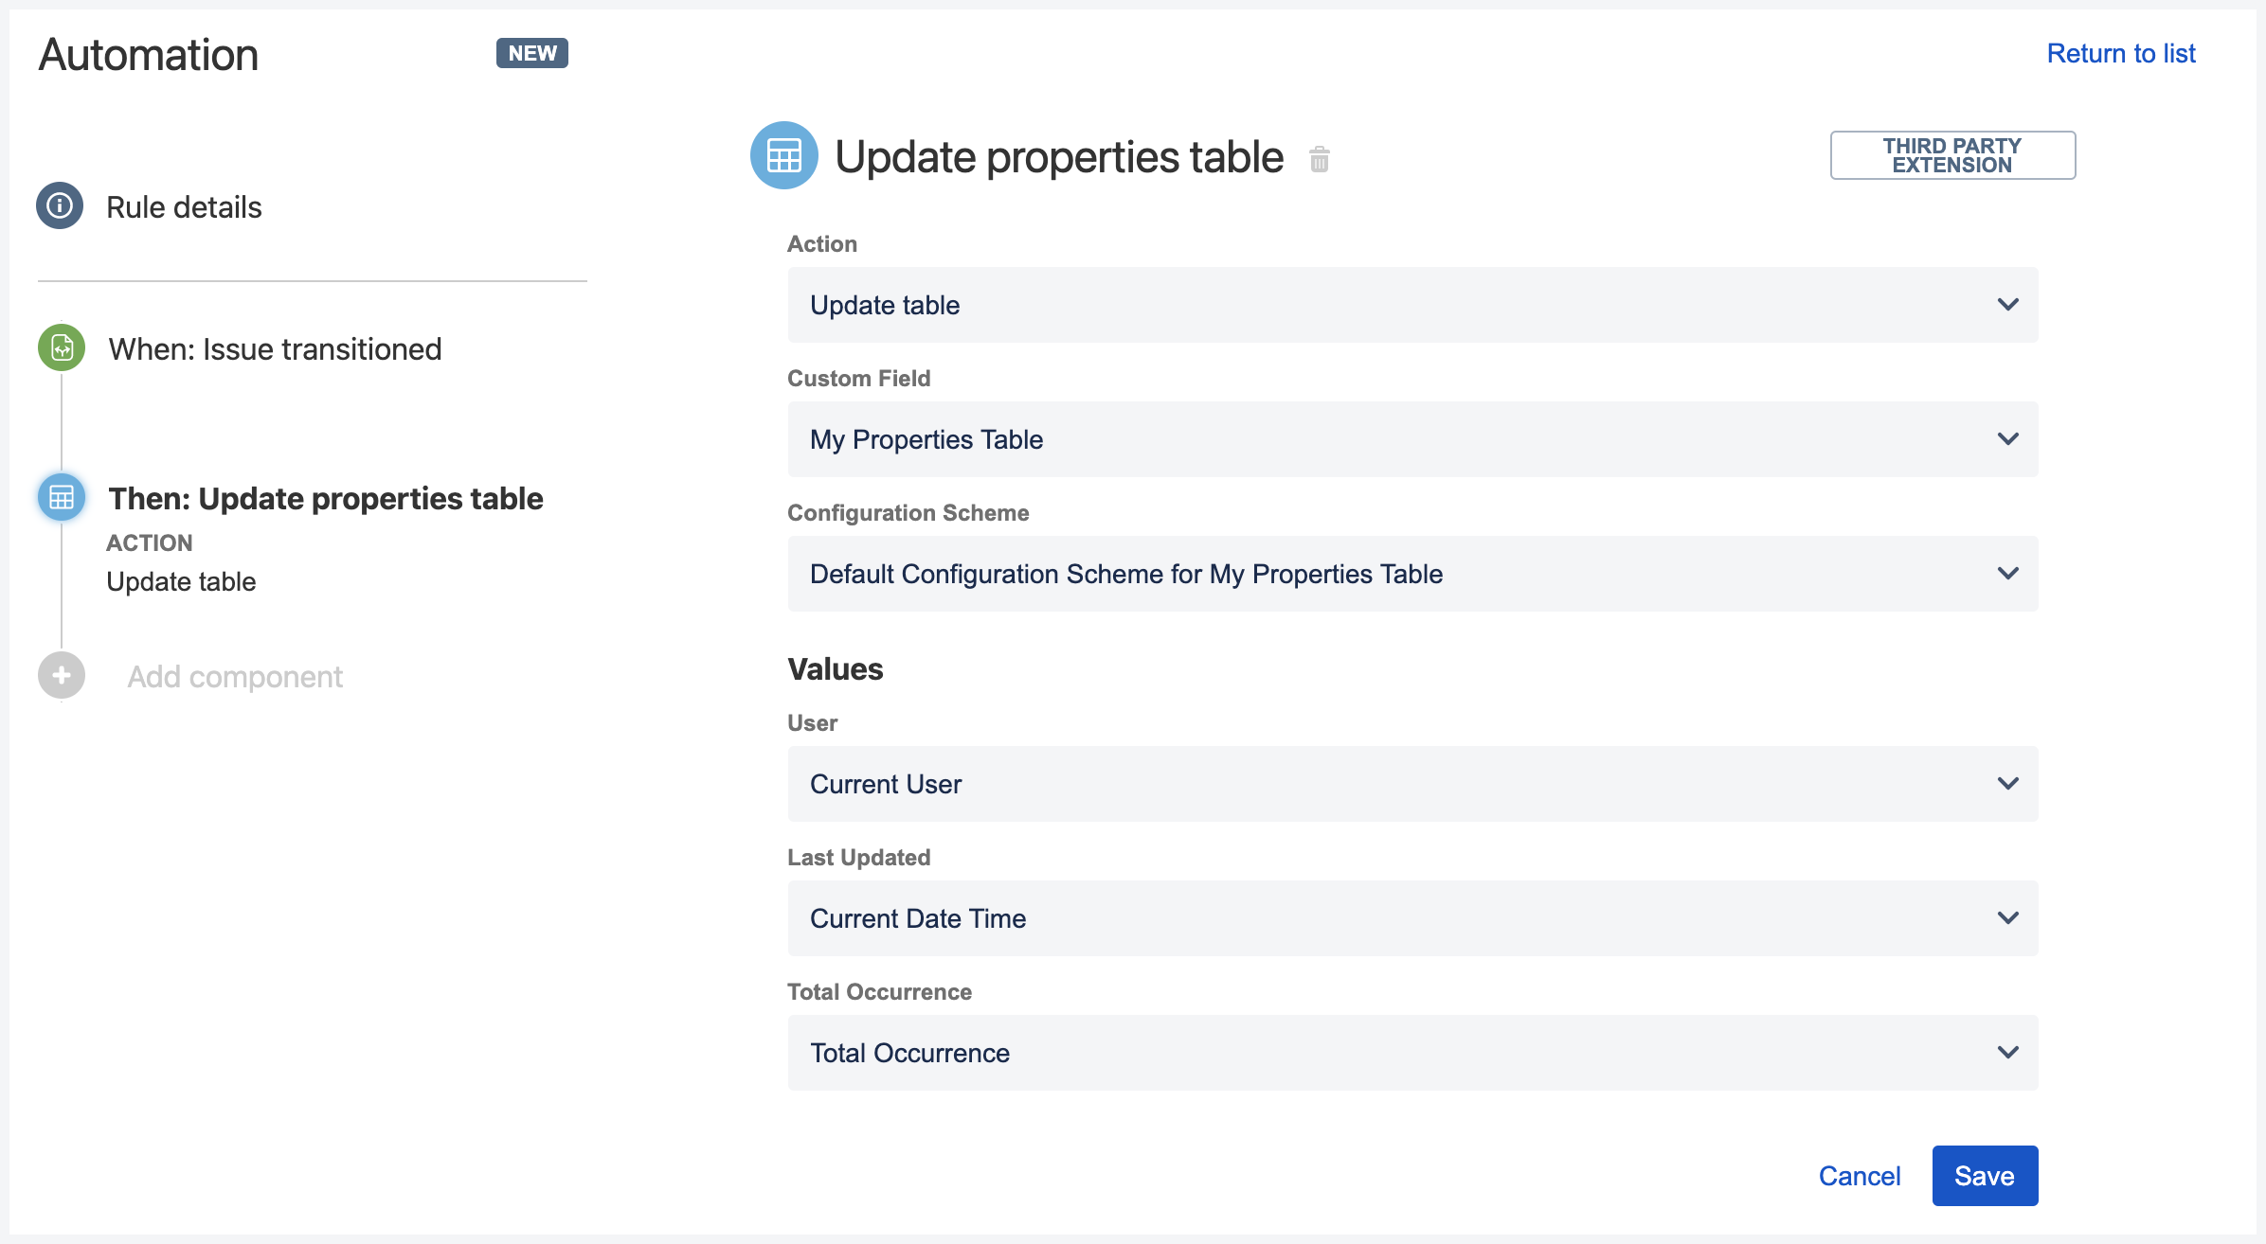Delete action using the trash icon
The height and width of the screenshot is (1244, 2266).
point(1320,159)
